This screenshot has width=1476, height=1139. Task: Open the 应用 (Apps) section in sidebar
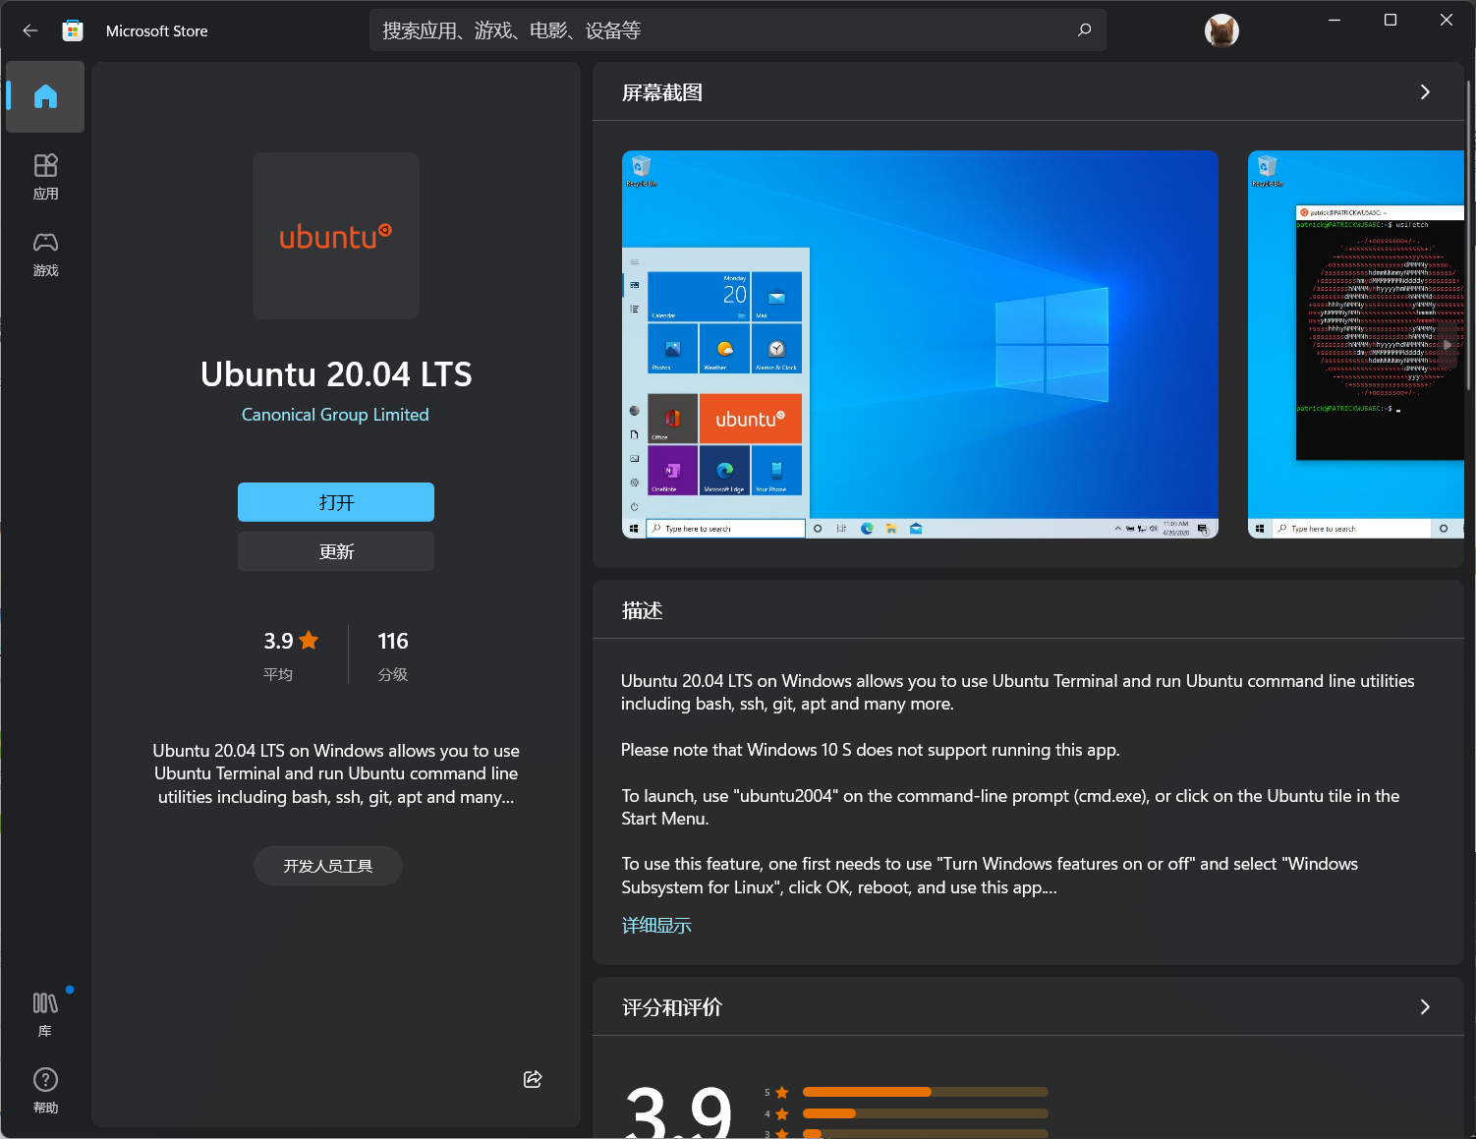coord(45,175)
